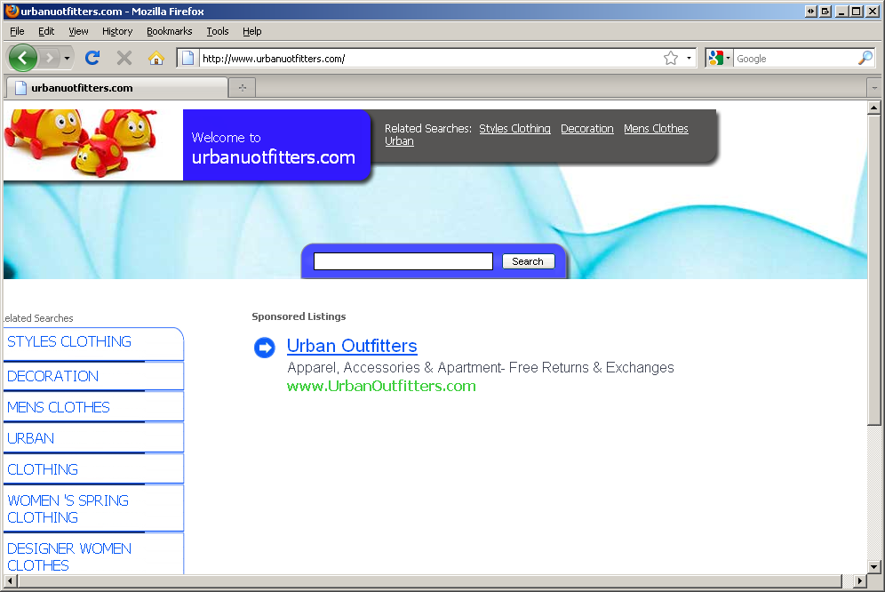Click the Search button
The width and height of the screenshot is (885, 592).
[528, 261]
